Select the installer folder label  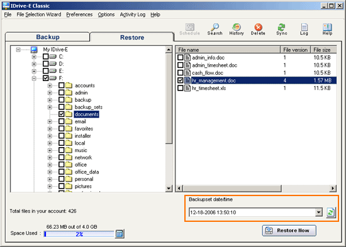(x=83, y=136)
